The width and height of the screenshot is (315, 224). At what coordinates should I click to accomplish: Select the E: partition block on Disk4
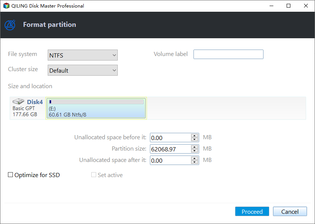click(96, 108)
